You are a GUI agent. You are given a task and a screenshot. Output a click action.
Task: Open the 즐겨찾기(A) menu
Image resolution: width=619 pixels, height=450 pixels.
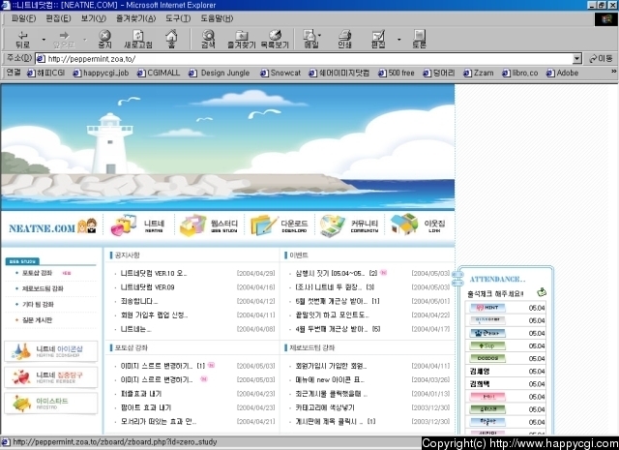click(135, 18)
